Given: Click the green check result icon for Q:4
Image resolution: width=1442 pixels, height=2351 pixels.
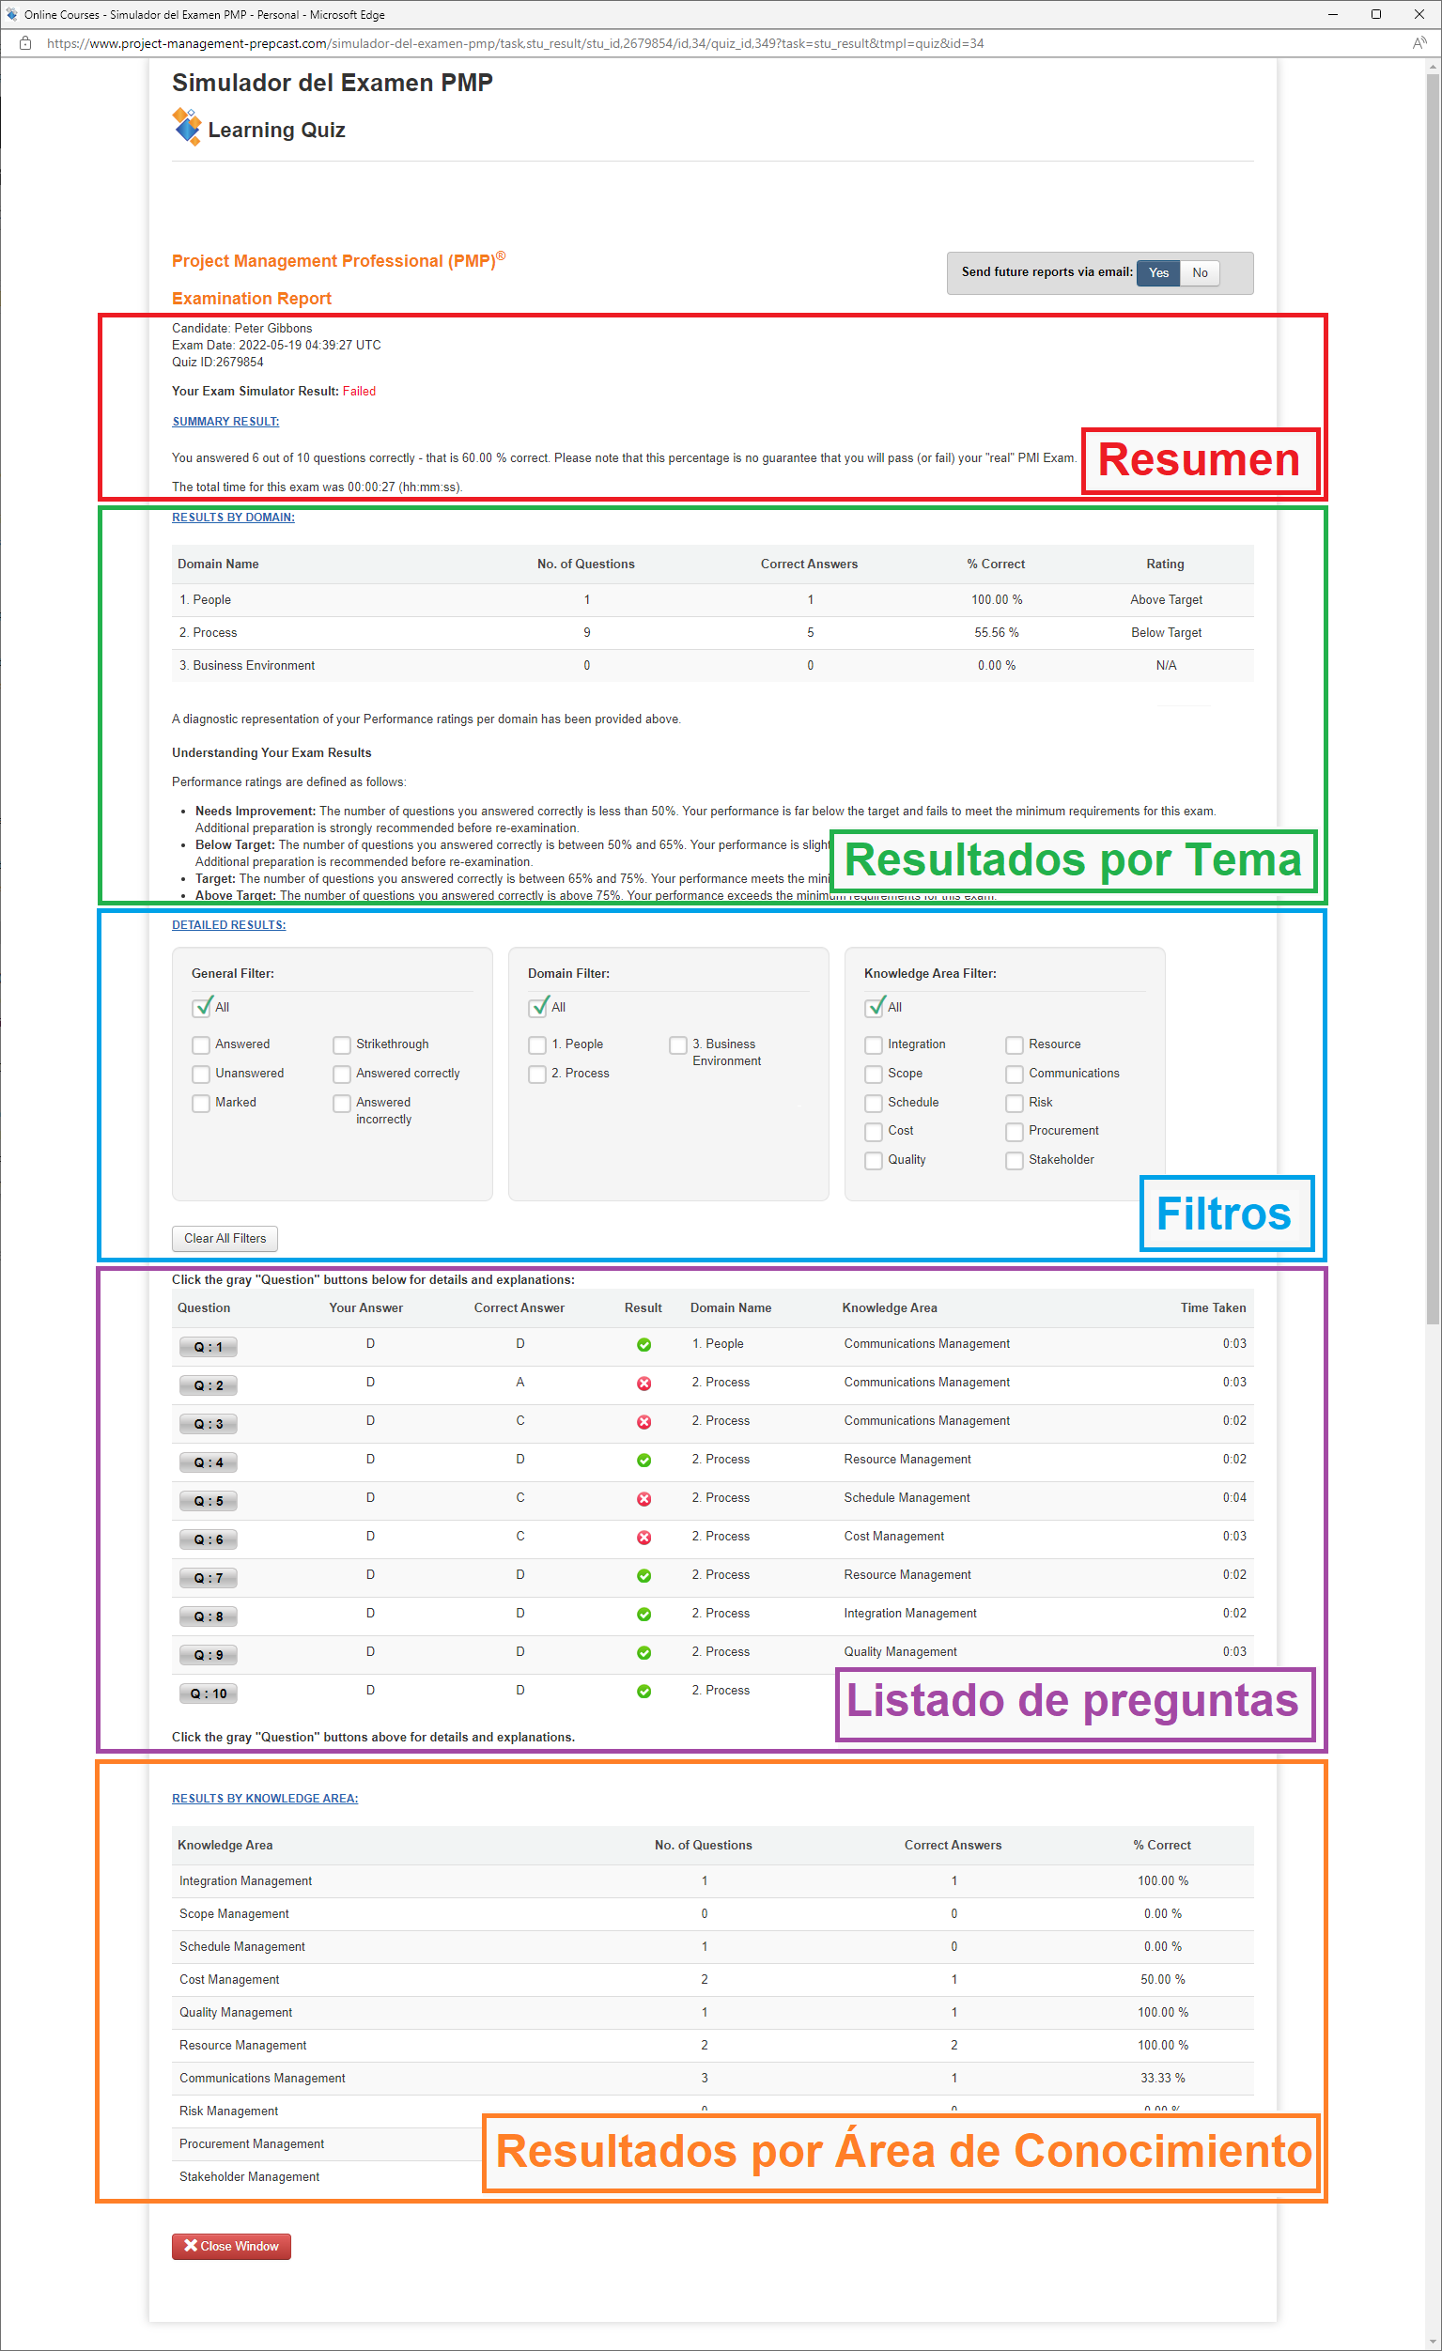Looking at the screenshot, I should coord(644,1460).
